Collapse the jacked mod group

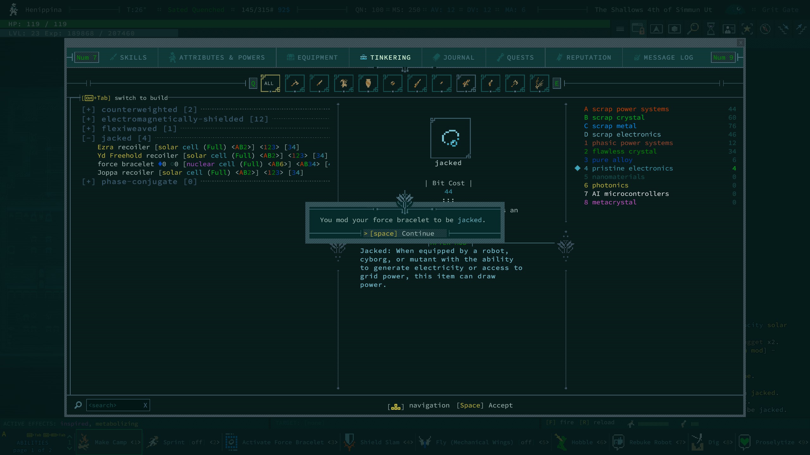tap(89, 138)
